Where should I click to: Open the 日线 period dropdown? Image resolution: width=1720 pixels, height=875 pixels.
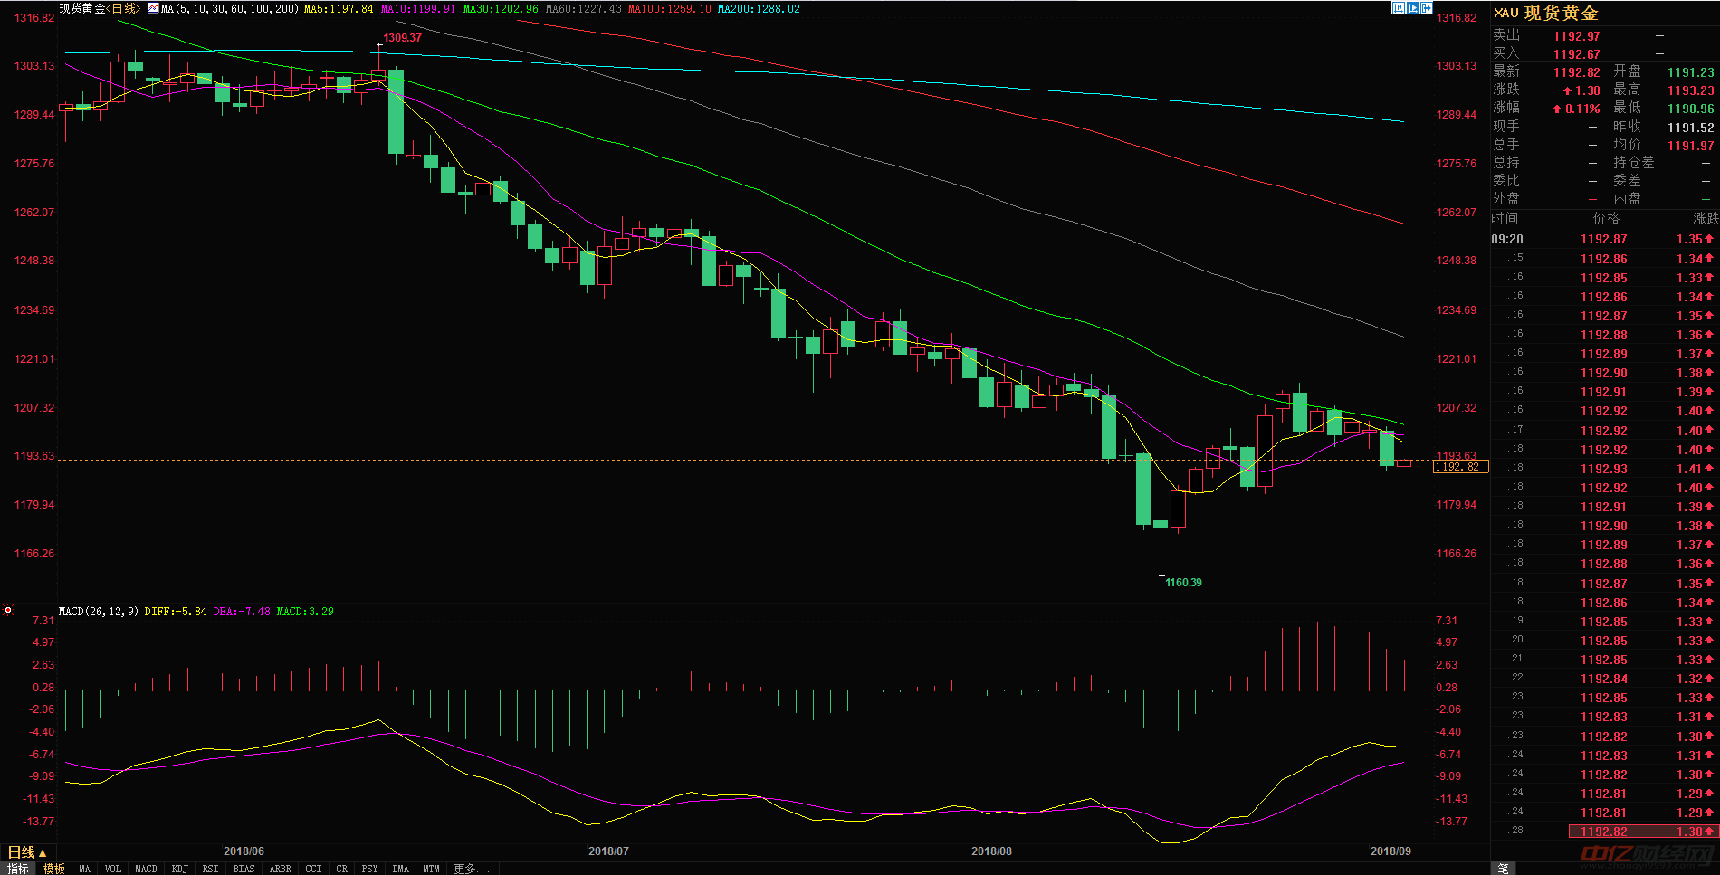(26, 852)
